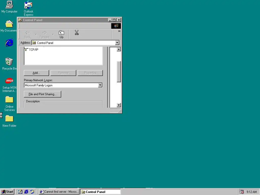Viewport: 260px width, 195px height.
Task: Select the Setup MSN Internet Access icon
Action: click(9, 85)
